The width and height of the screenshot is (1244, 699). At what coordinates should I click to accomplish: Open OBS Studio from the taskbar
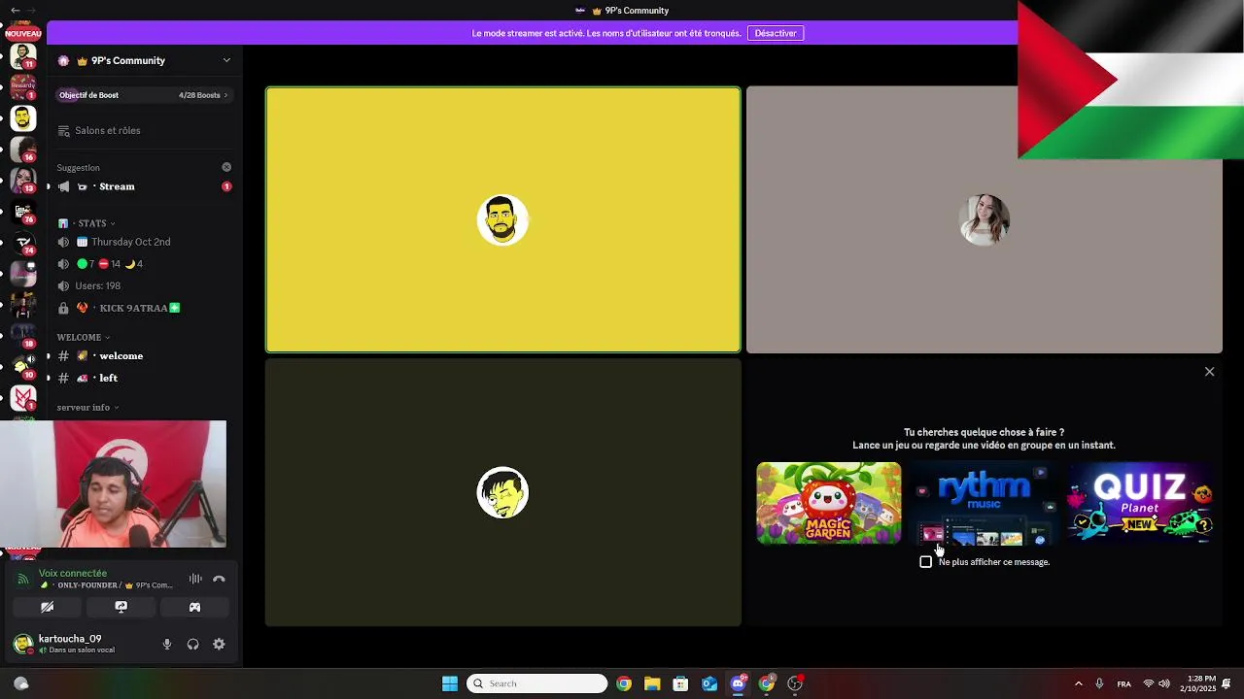pos(795,683)
